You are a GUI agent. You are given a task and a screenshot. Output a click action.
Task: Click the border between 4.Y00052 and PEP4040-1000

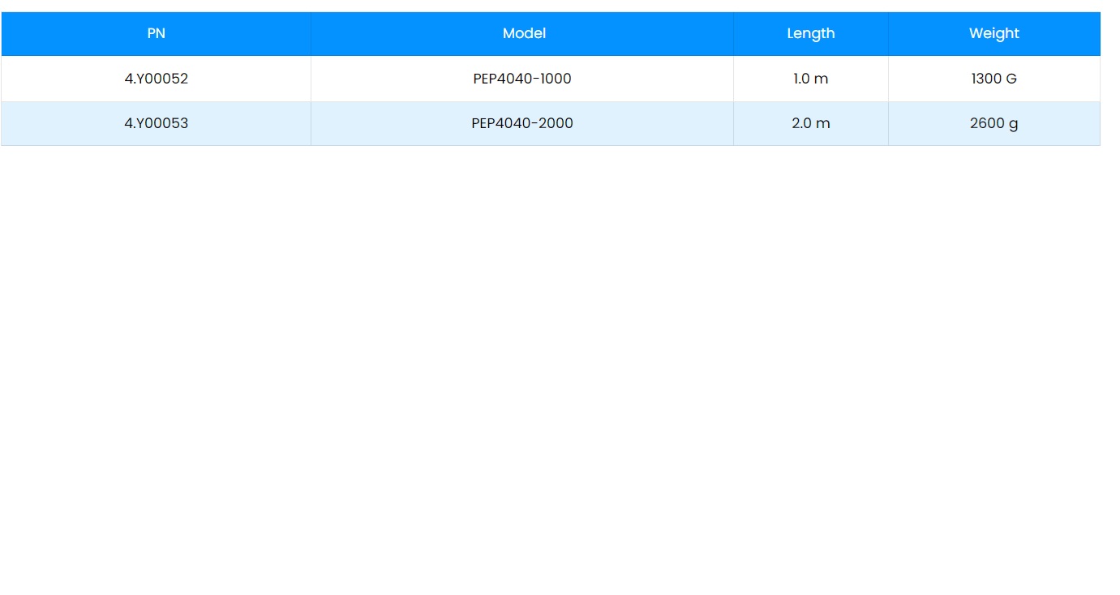point(311,79)
